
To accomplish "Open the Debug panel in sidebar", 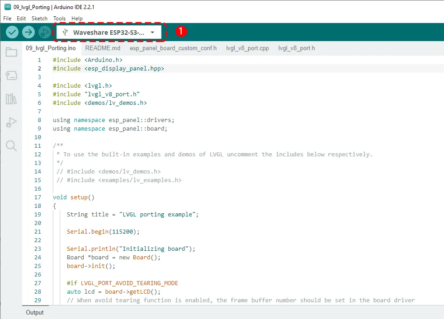I will pos(11,122).
